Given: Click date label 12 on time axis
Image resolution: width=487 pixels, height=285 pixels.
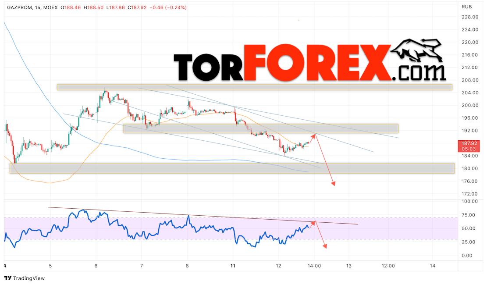Looking at the screenshot, I should pos(278,266).
